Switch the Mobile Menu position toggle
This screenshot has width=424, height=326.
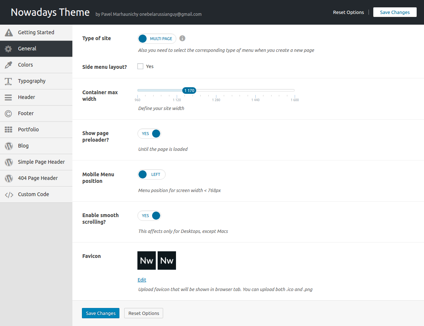[151, 174]
